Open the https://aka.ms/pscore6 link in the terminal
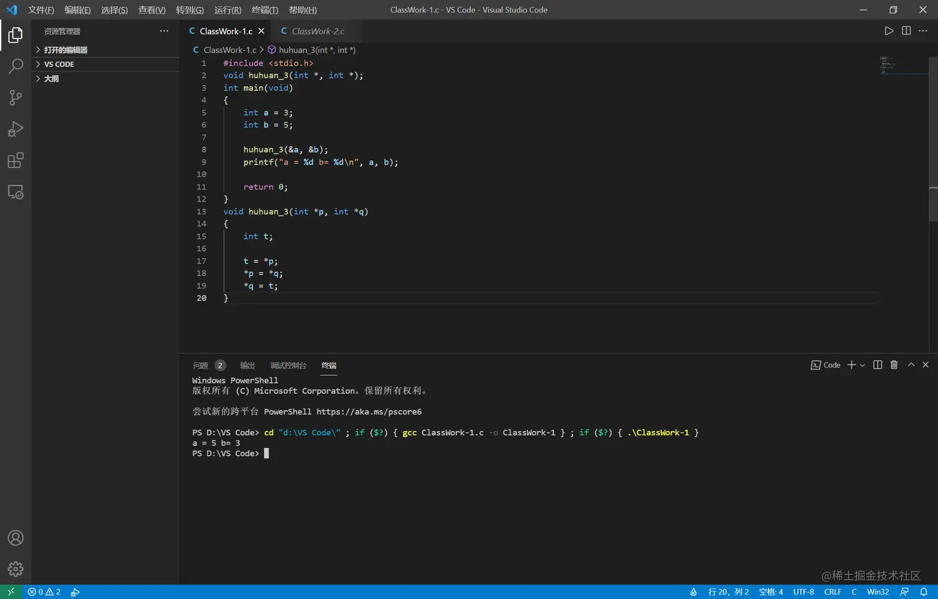Screen dimensions: 938x599 tap(369, 412)
